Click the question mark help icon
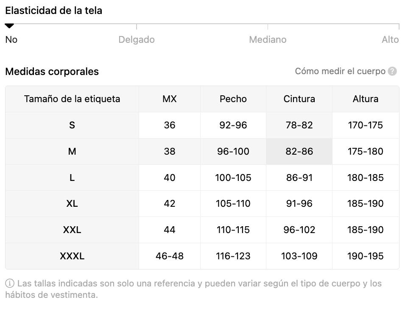408x311 pixels. click(x=392, y=71)
